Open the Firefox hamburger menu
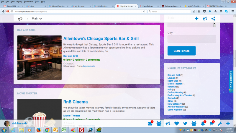236x133 pixels. [233, 11]
